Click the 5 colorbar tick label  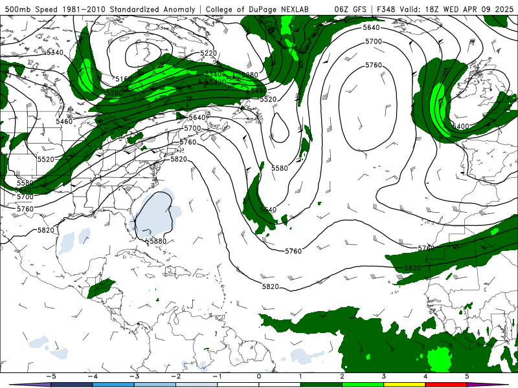pyautogui.click(x=467, y=376)
